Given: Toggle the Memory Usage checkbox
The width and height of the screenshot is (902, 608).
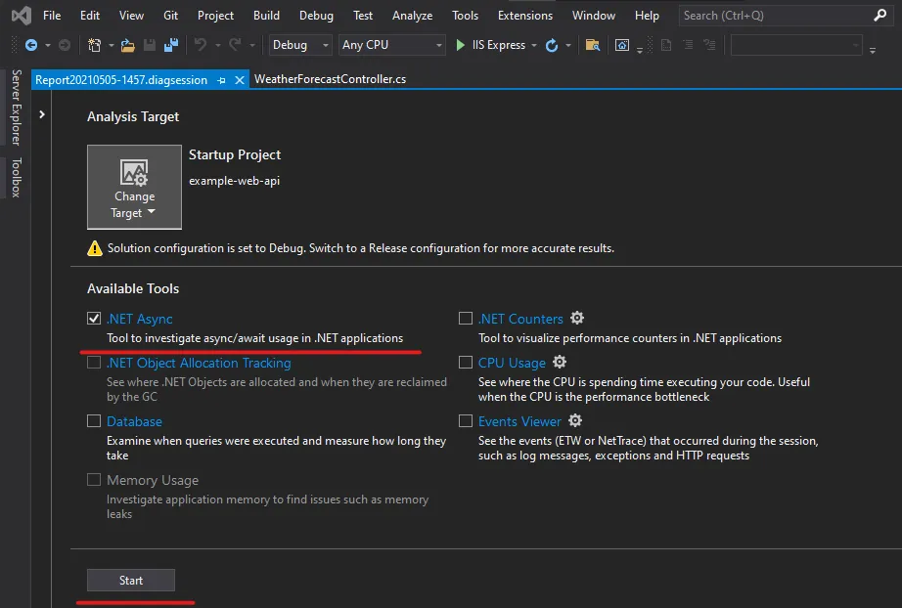Looking at the screenshot, I should [x=94, y=479].
